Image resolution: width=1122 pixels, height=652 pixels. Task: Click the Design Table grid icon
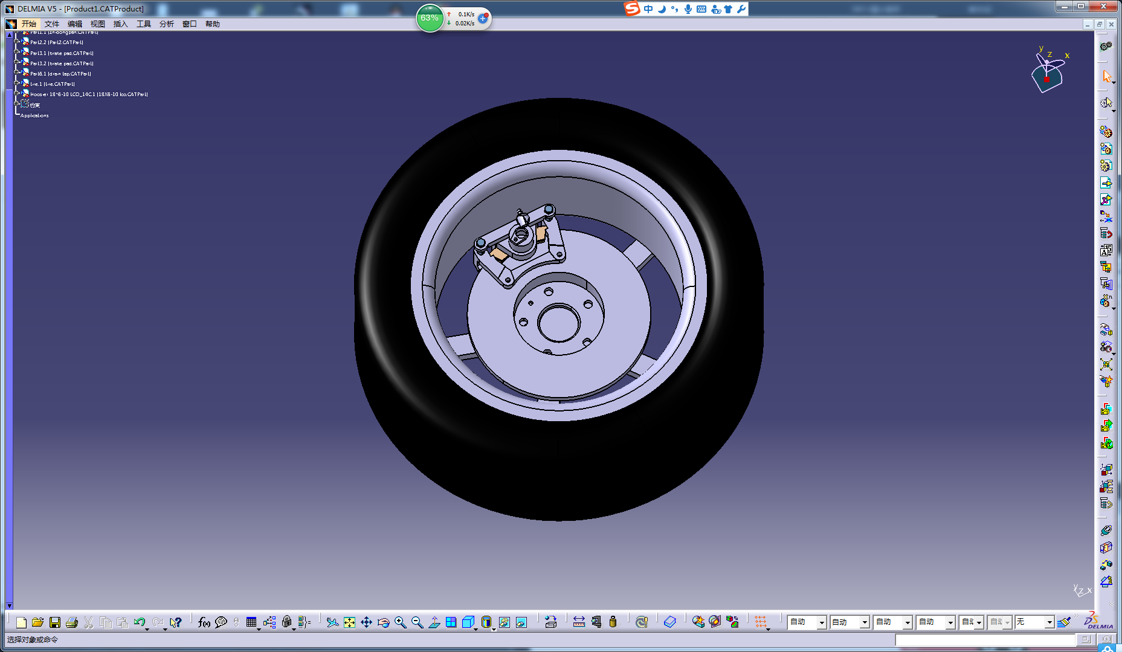[x=251, y=622]
